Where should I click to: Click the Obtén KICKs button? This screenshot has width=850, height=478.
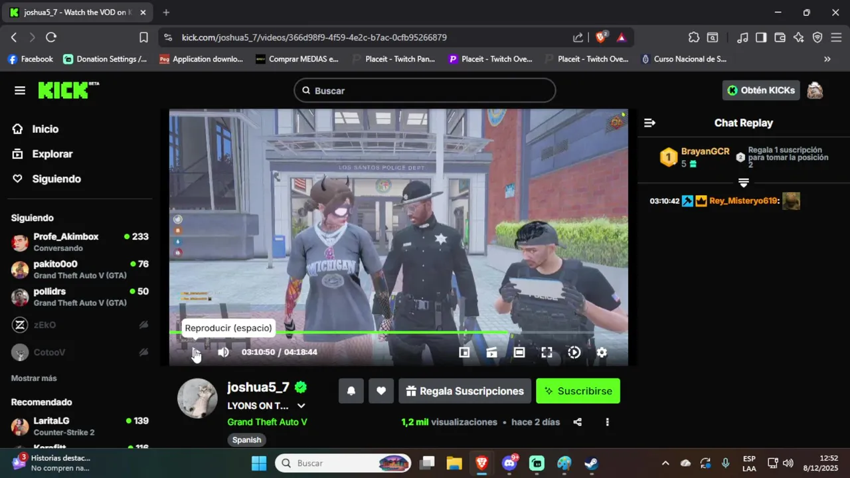[761, 90]
